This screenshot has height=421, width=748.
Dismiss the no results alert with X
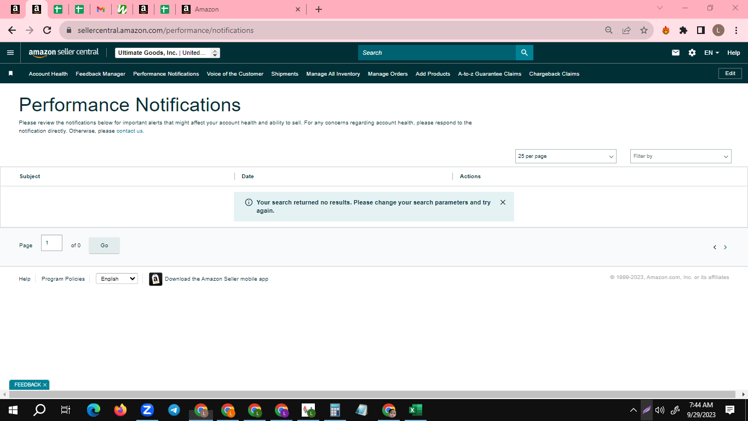(x=503, y=202)
